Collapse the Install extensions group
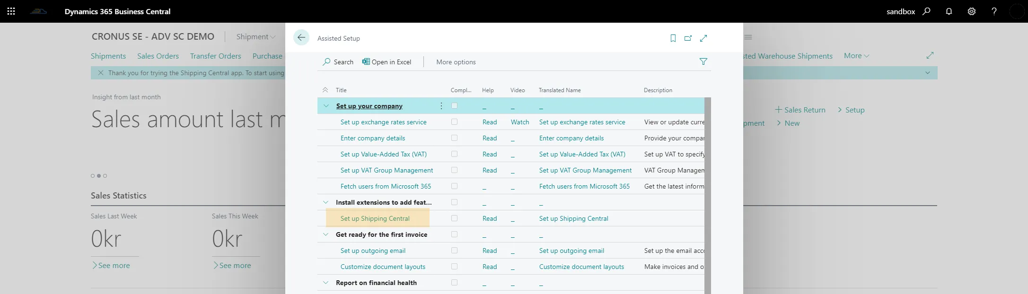This screenshot has width=1028, height=294. coord(325,202)
